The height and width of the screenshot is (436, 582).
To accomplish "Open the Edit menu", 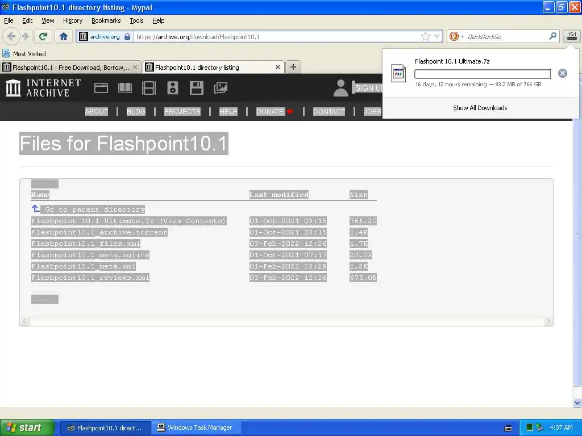I will 27,20.
